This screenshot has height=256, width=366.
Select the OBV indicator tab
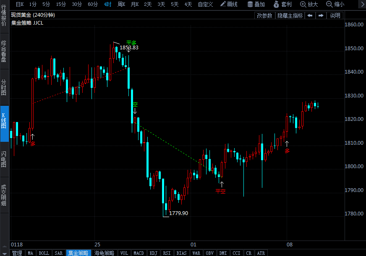click(x=209, y=253)
